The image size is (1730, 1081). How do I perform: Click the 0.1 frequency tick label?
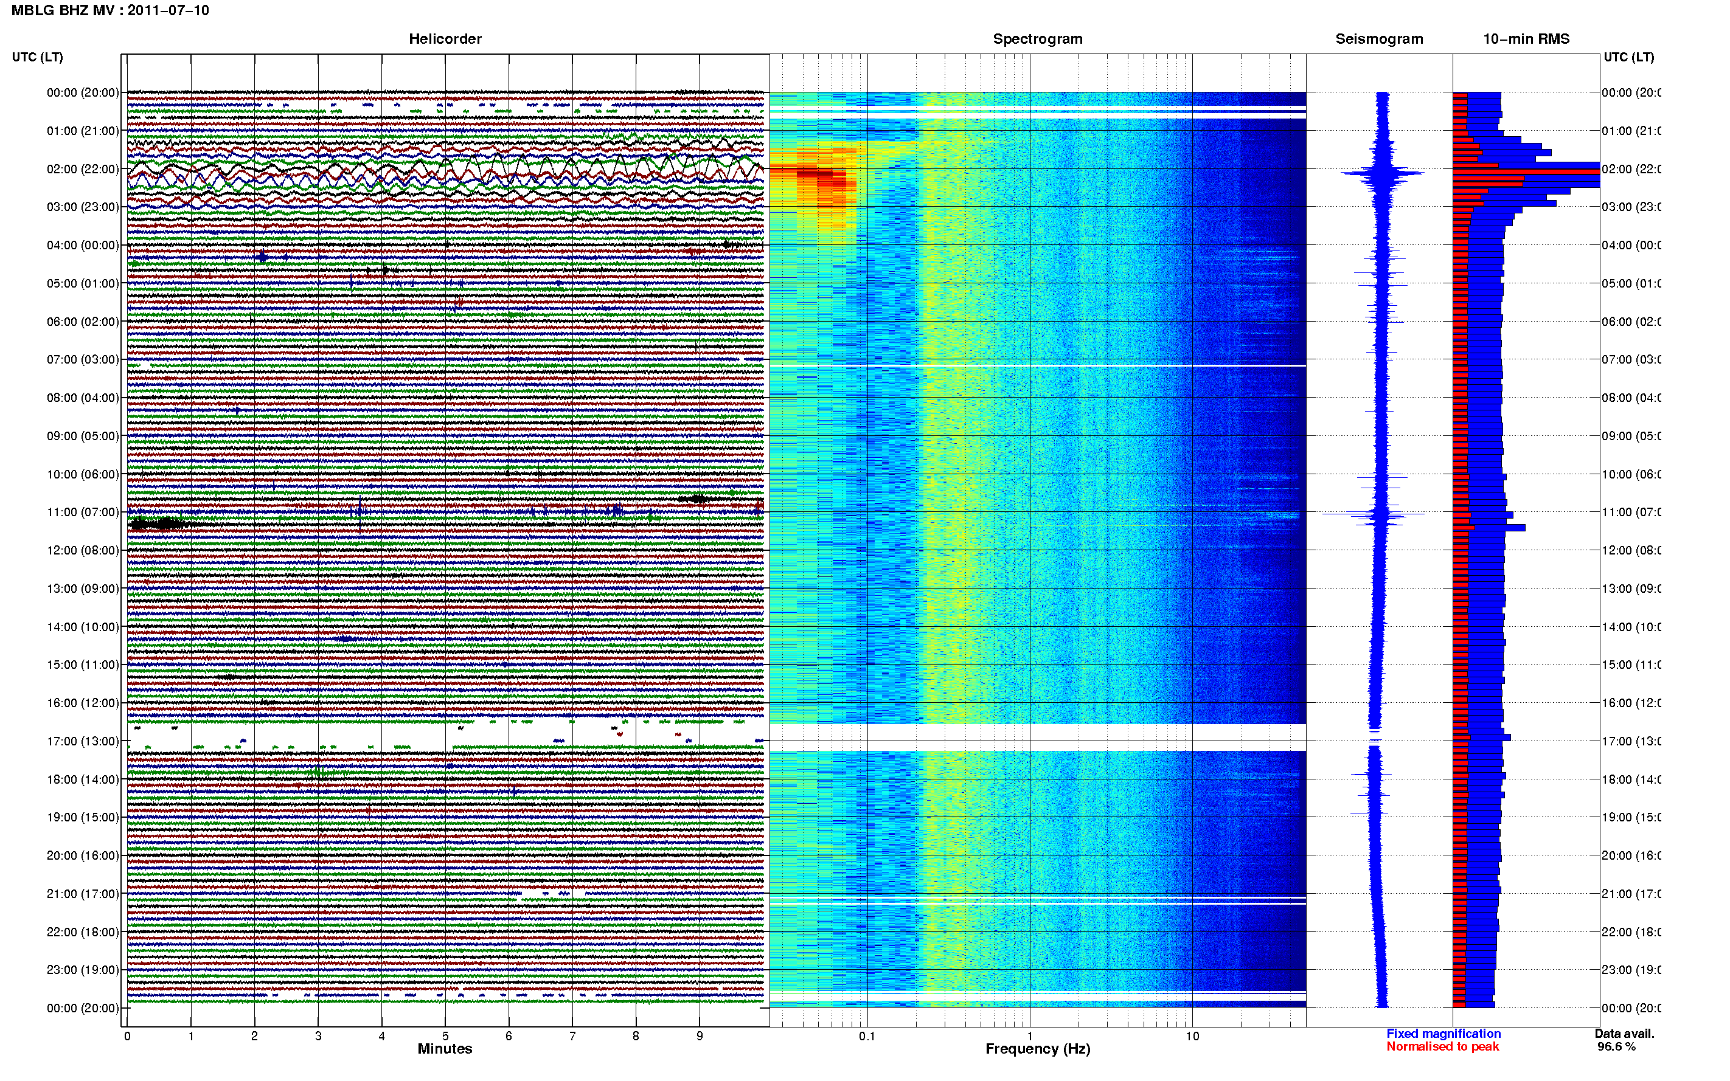click(867, 1036)
